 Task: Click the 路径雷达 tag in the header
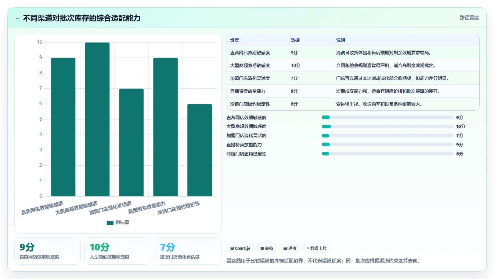pos(469,18)
